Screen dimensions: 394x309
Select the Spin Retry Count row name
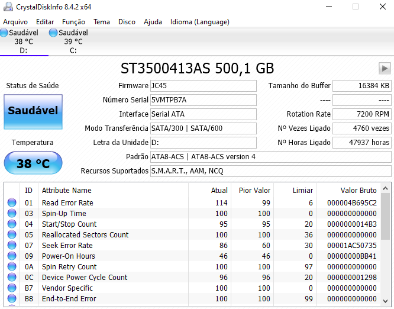[69, 266]
